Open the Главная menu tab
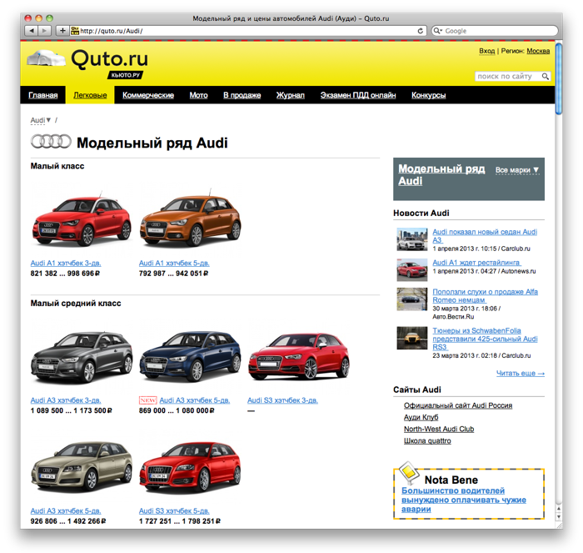583x553 pixels. tap(43, 95)
